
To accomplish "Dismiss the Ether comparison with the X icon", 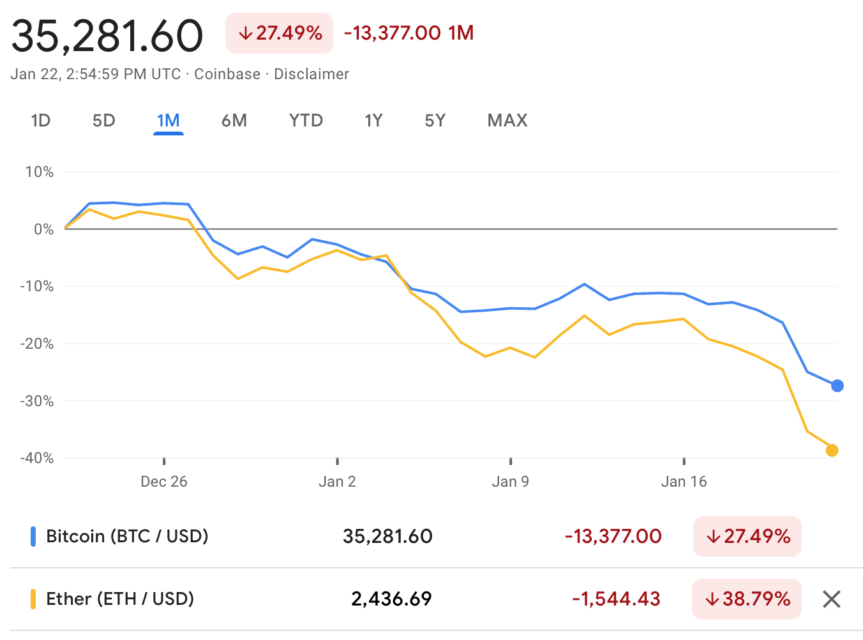I will coord(831,599).
